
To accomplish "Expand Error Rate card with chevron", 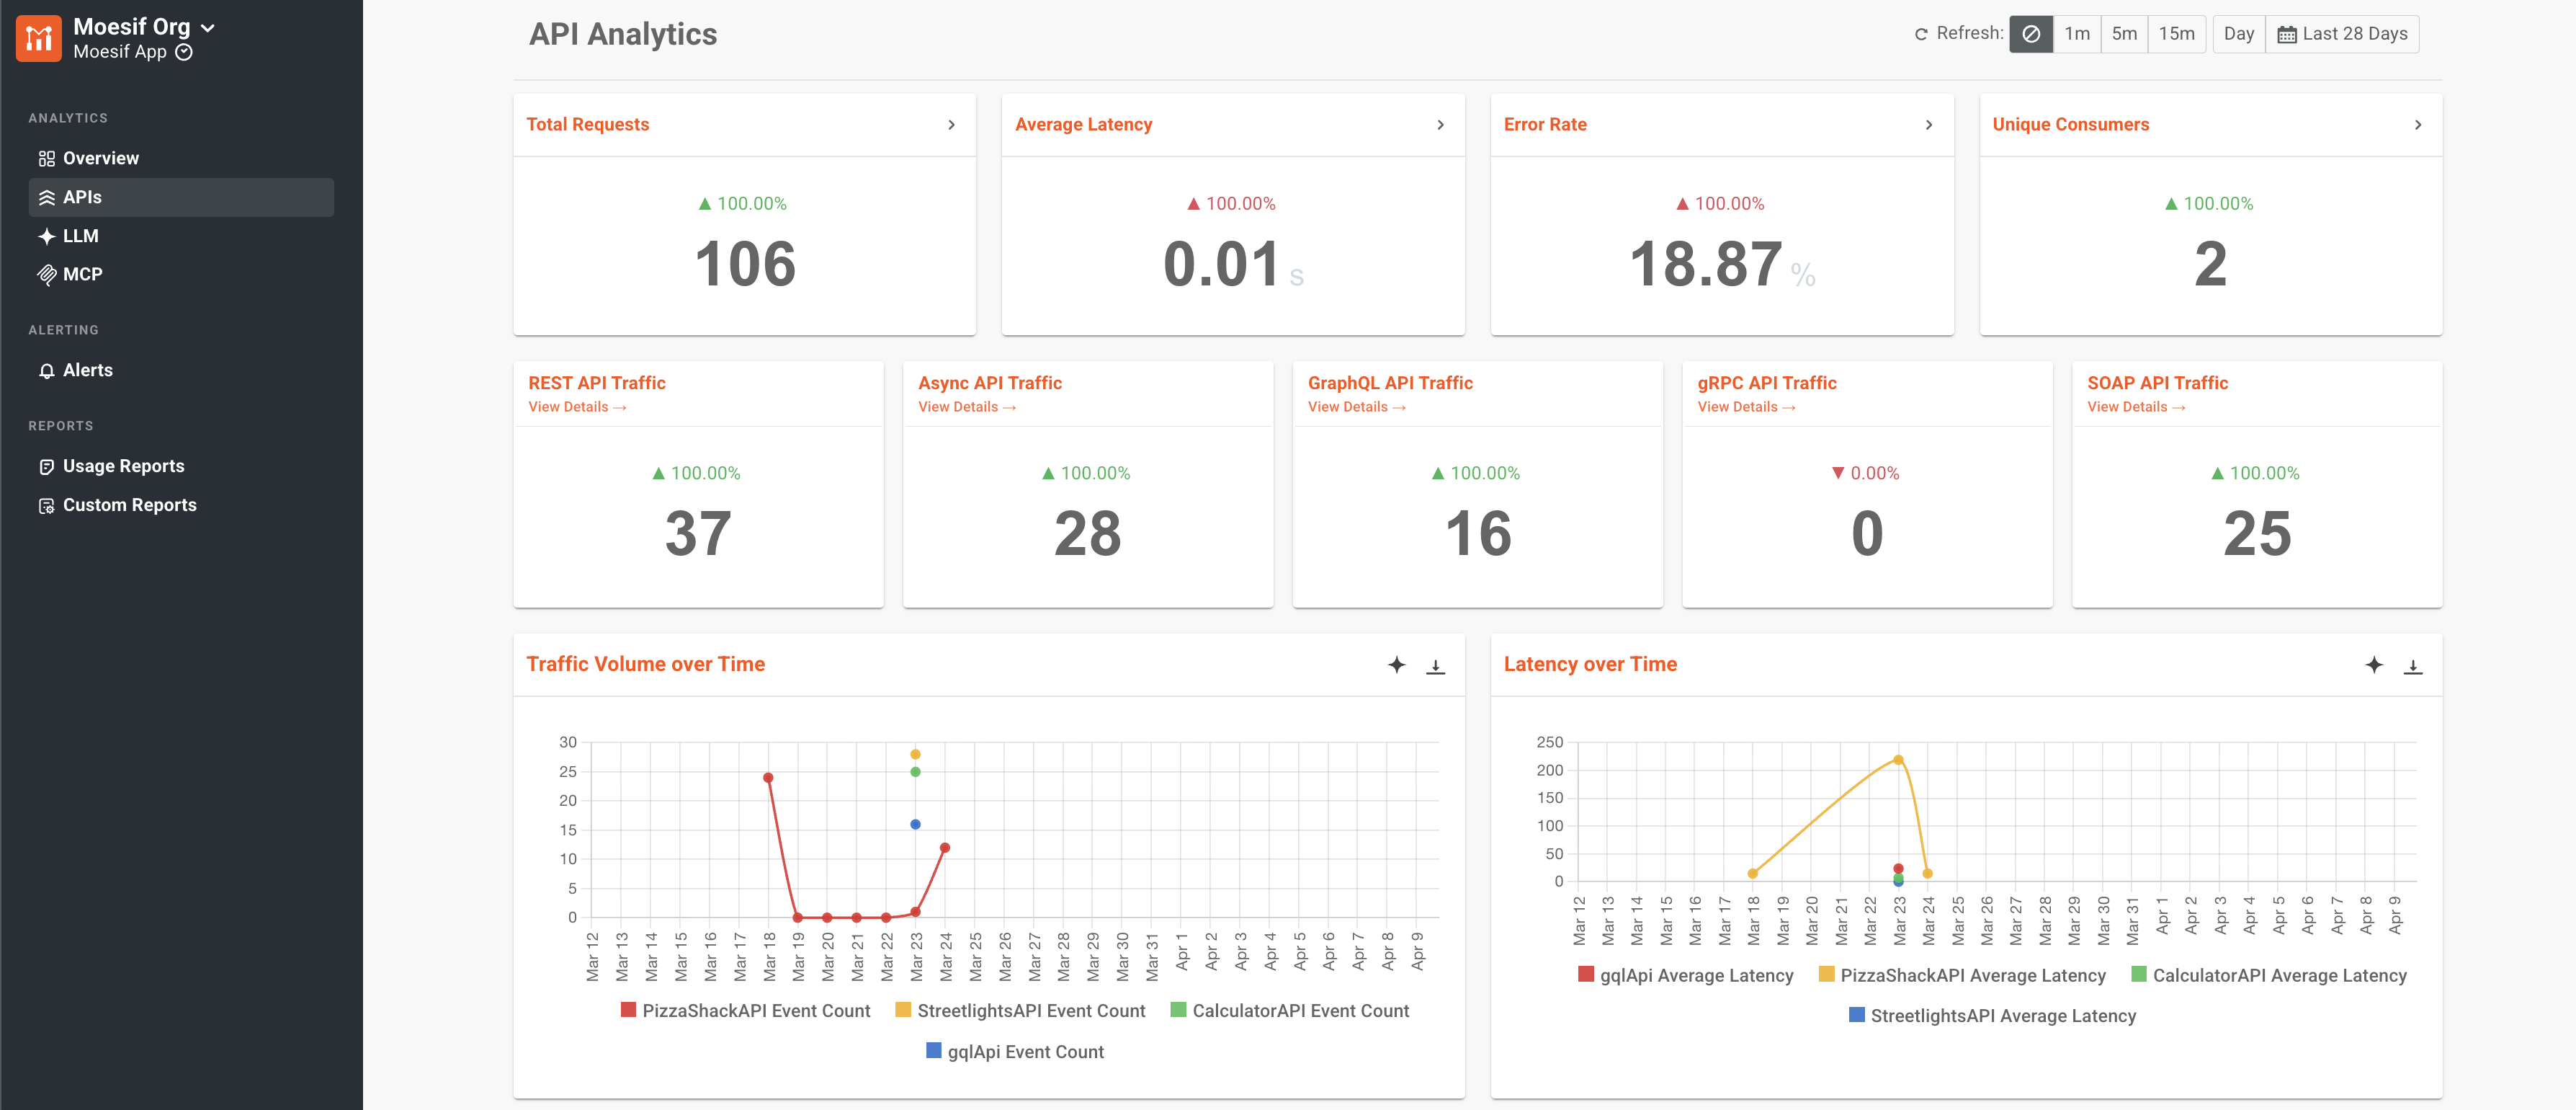I will [1928, 125].
